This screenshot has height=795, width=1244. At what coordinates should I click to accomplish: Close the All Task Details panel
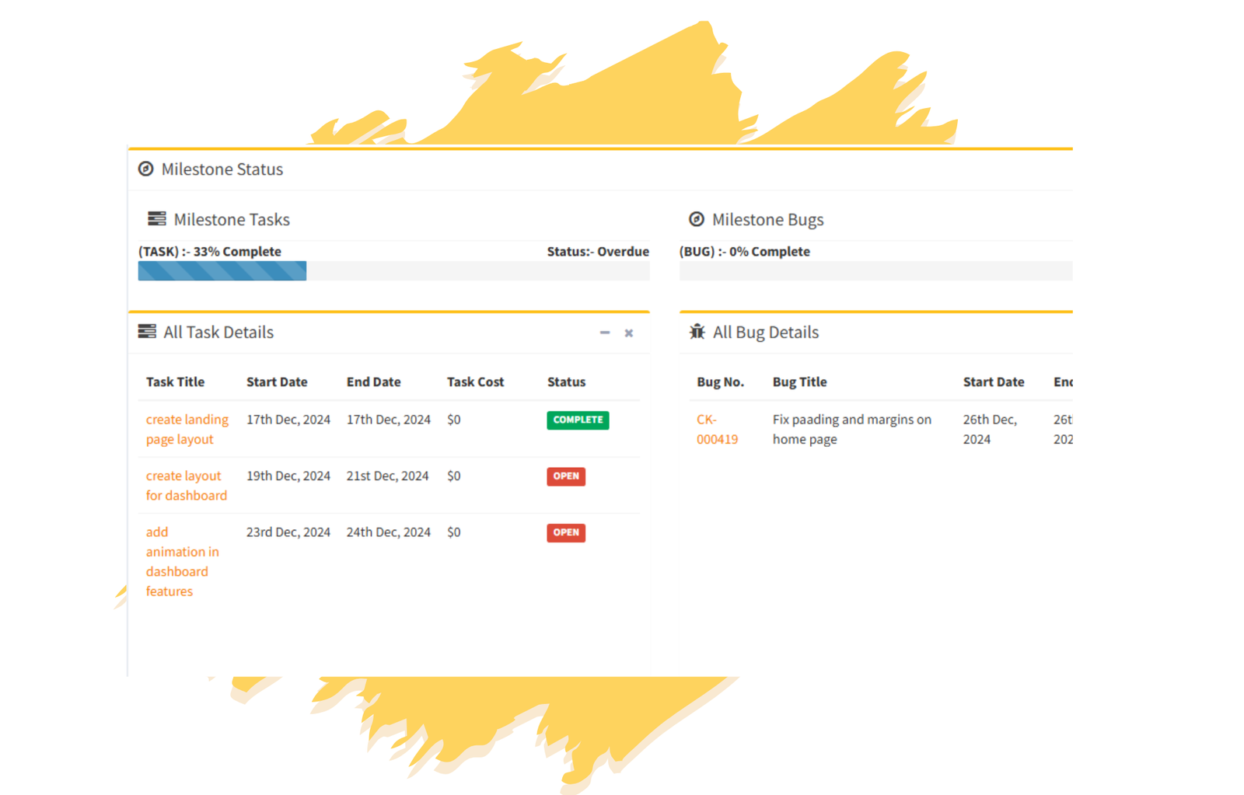629,333
